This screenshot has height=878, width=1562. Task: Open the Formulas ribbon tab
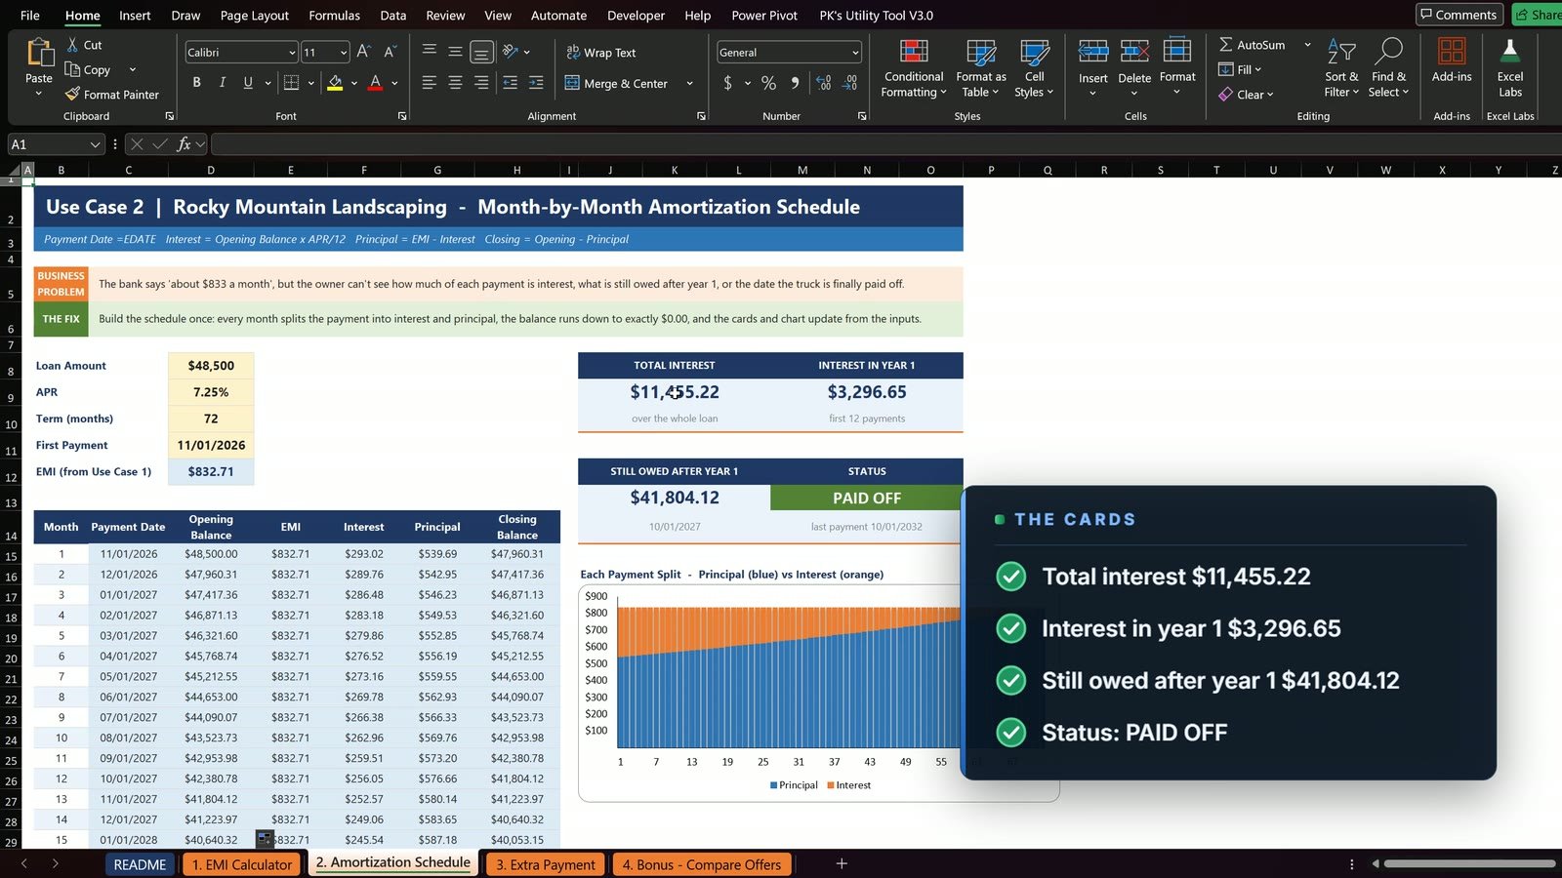click(x=334, y=16)
